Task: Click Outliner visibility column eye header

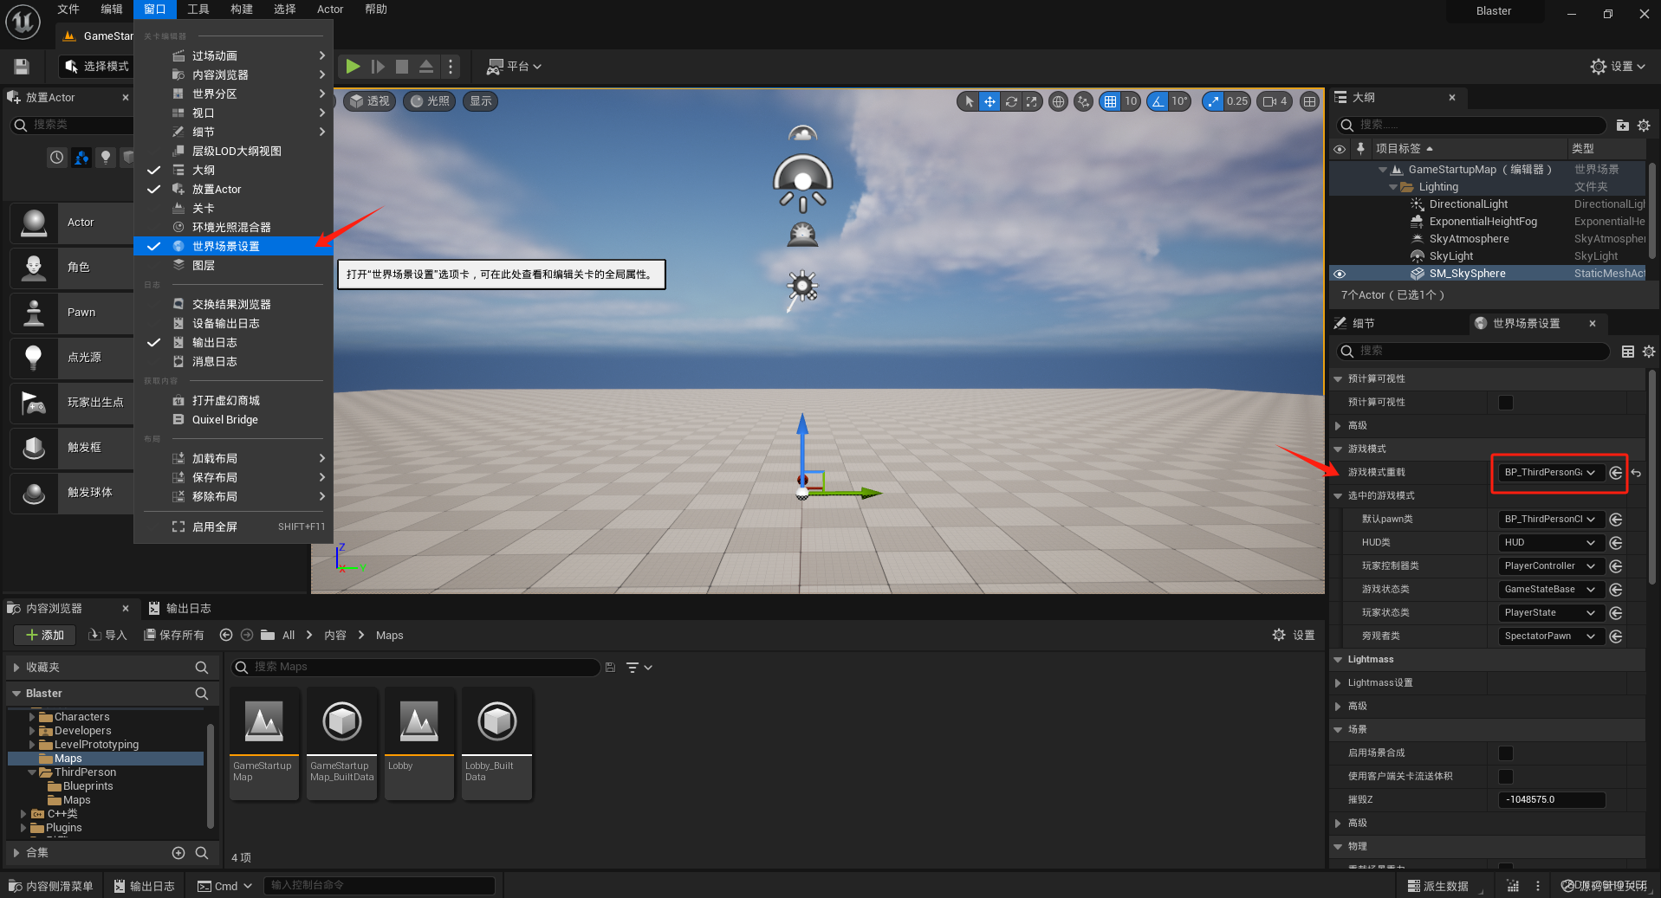Action: pos(1340,149)
